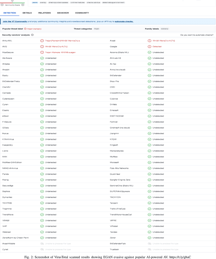Switch to the DETAILS tab
This screenshot has height=259, width=216.
tap(27, 13)
